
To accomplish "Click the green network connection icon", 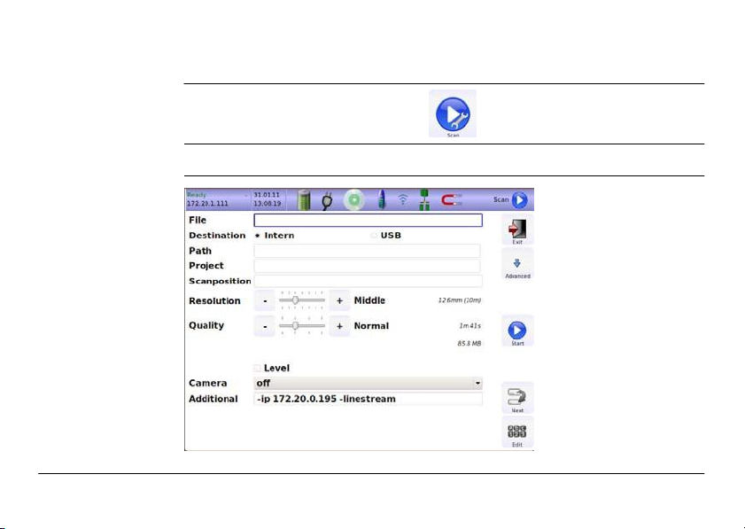I will pos(423,200).
